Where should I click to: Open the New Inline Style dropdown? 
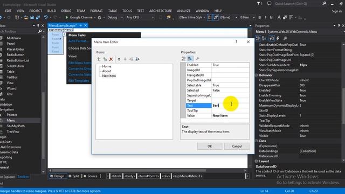(x=192, y=17)
